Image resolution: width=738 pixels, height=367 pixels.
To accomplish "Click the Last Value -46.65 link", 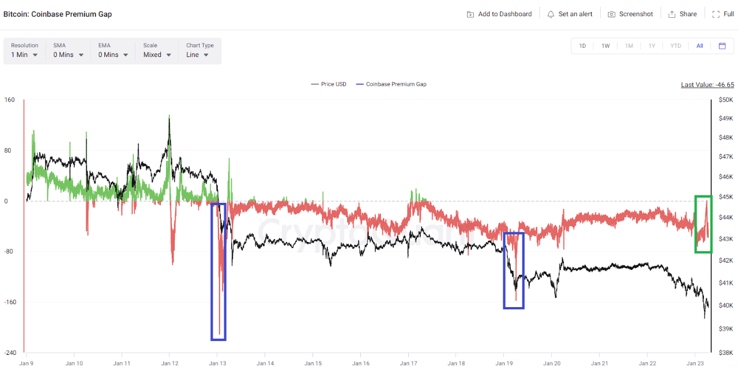I will click(707, 85).
